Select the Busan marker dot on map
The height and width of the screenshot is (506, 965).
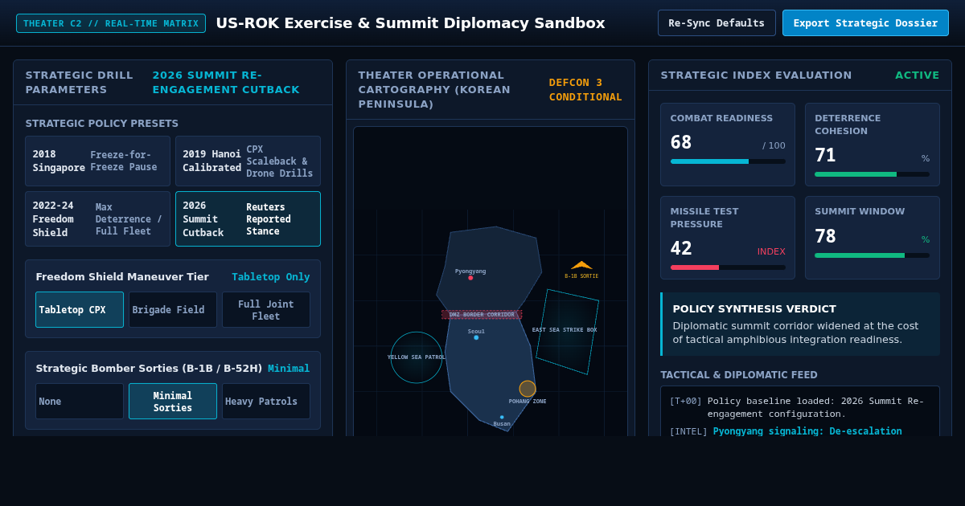tap(502, 417)
